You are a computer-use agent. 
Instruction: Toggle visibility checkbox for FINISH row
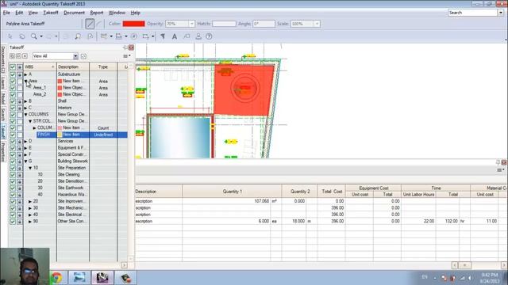[x=13, y=135]
